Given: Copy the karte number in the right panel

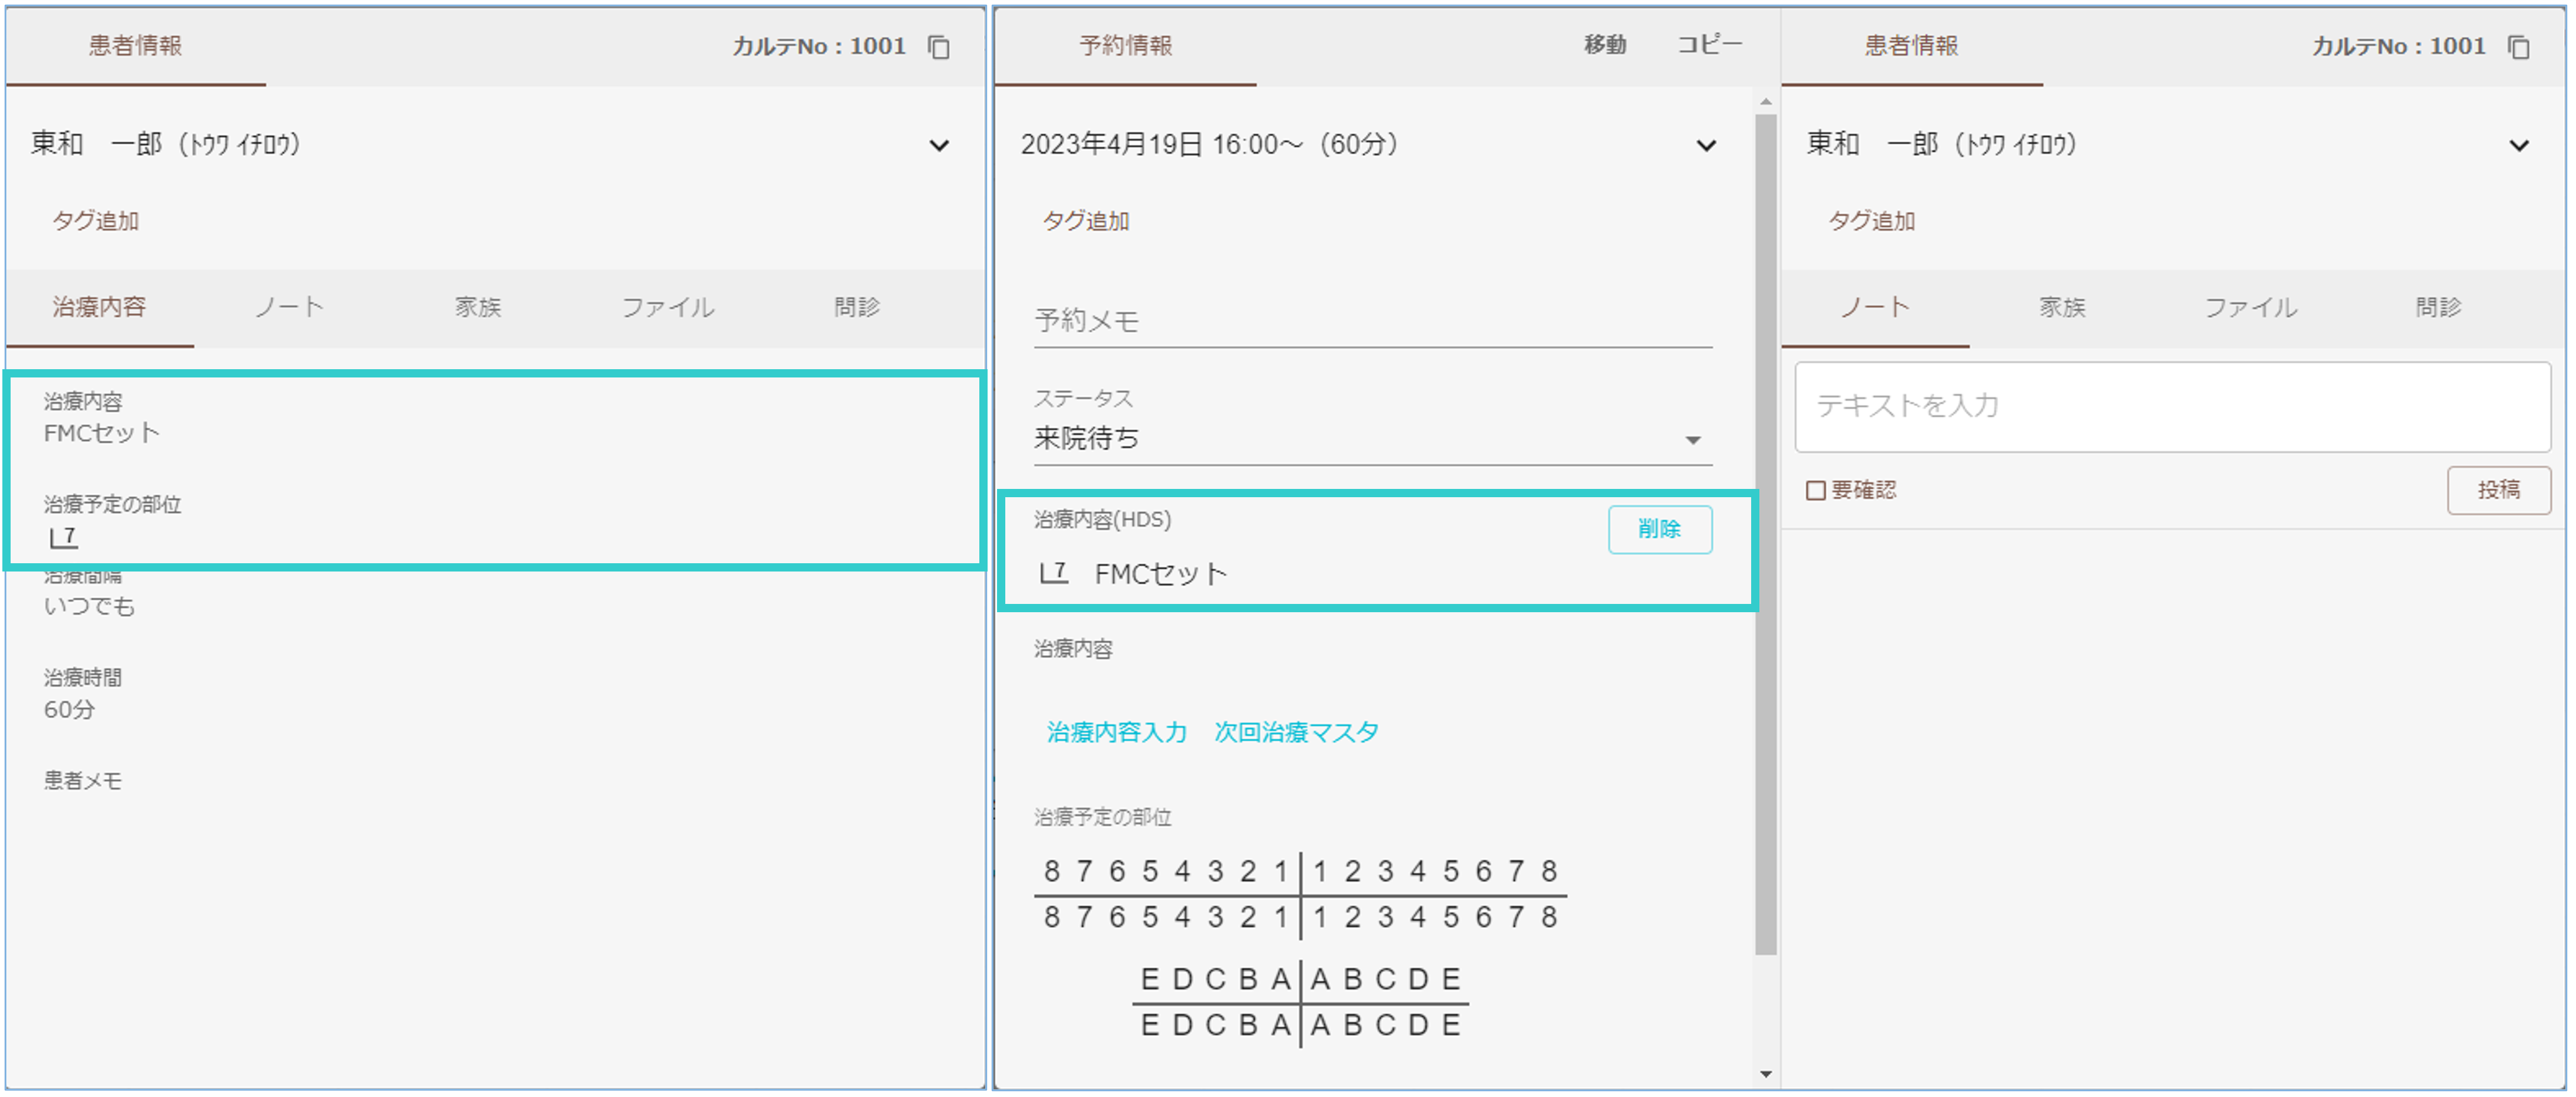Looking at the screenshot, I should (2519, 47).
